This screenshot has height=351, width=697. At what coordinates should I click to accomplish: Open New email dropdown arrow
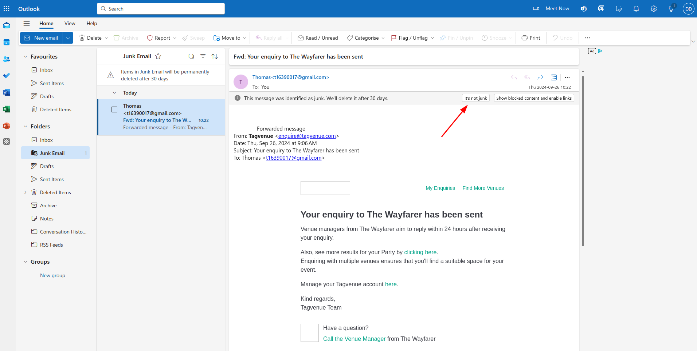[x=68, y=38]
